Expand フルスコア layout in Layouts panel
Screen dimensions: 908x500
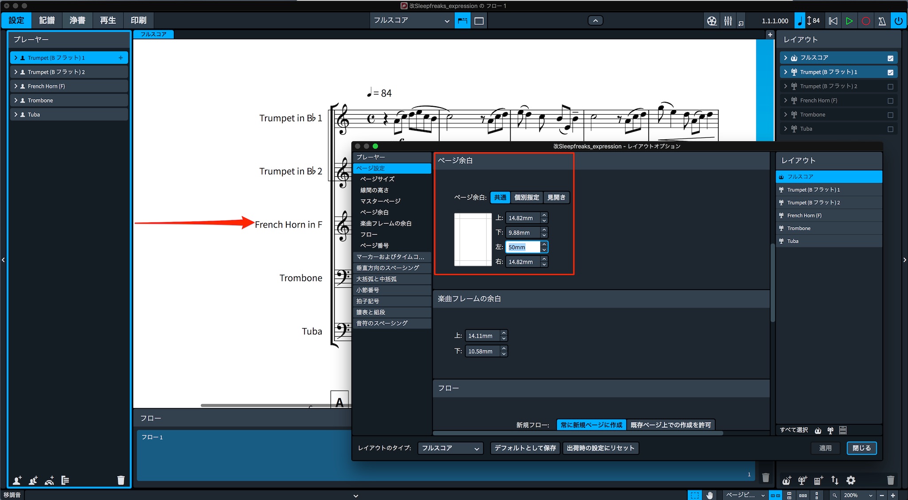click(786, 58)
